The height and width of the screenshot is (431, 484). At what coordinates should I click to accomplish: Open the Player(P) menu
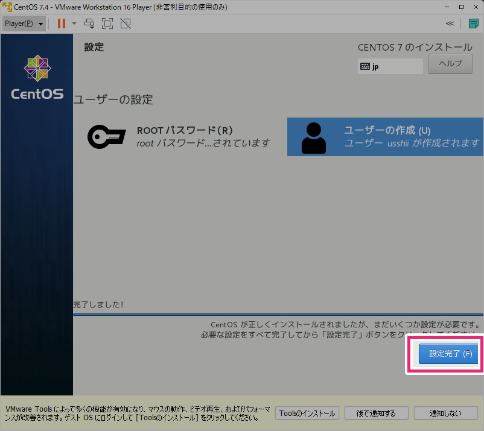(24, 24)
